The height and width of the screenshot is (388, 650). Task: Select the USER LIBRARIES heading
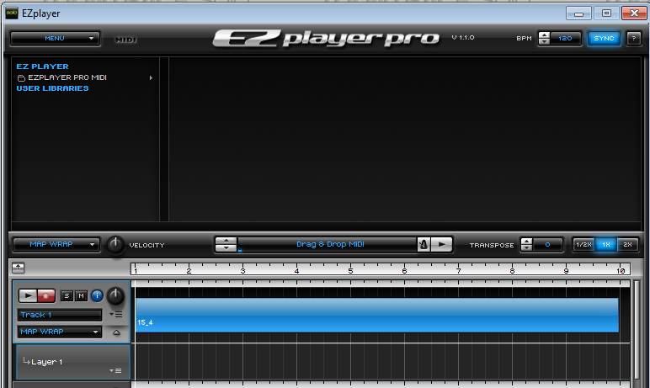[52, 88]
